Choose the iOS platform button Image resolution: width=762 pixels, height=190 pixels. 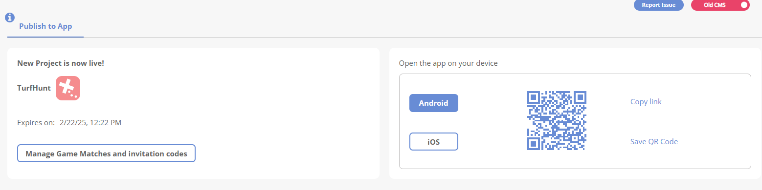[433, 142]
